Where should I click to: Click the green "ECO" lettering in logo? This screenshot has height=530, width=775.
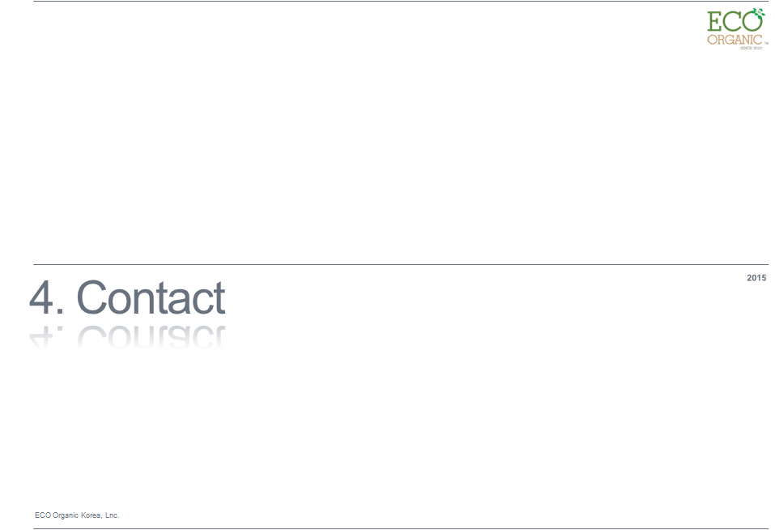(735, 21)
